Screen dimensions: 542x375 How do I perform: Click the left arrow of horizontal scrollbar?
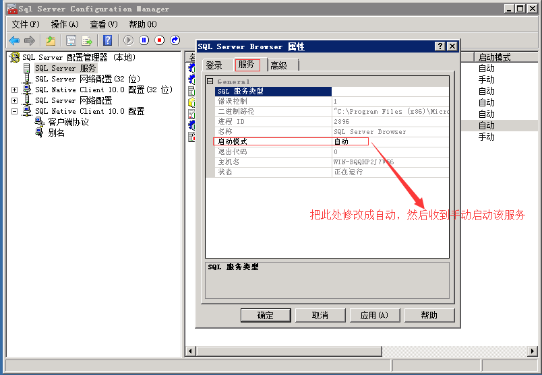pos(190,351)
